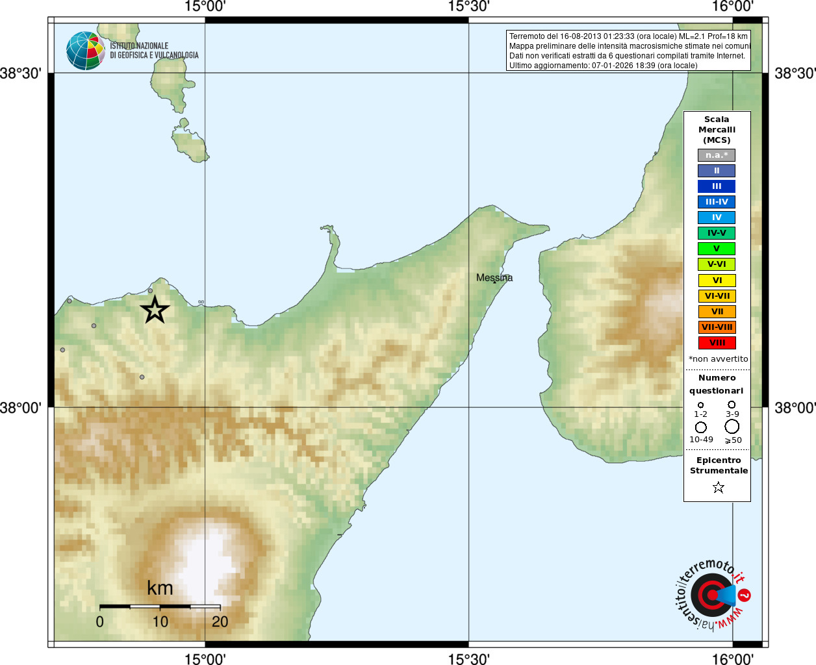This screenshot has width=816, height=665.
Task: Click the Messina city marker dot
Action: [494, 282]
